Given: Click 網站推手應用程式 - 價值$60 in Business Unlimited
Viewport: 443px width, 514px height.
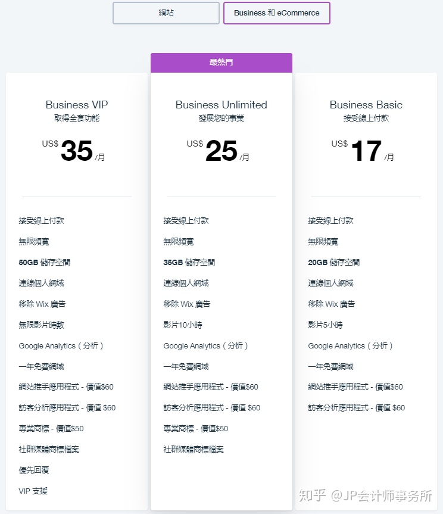Looking at the screenshot, I should coord(211,387).
